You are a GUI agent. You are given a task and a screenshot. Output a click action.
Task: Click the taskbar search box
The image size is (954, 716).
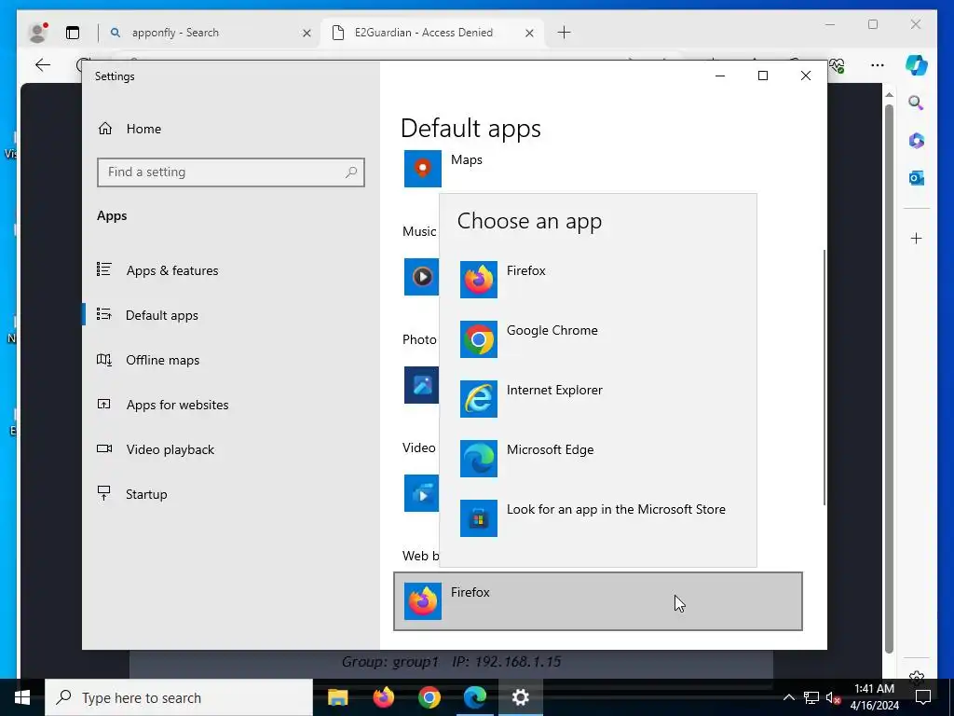tap(179, 697)
